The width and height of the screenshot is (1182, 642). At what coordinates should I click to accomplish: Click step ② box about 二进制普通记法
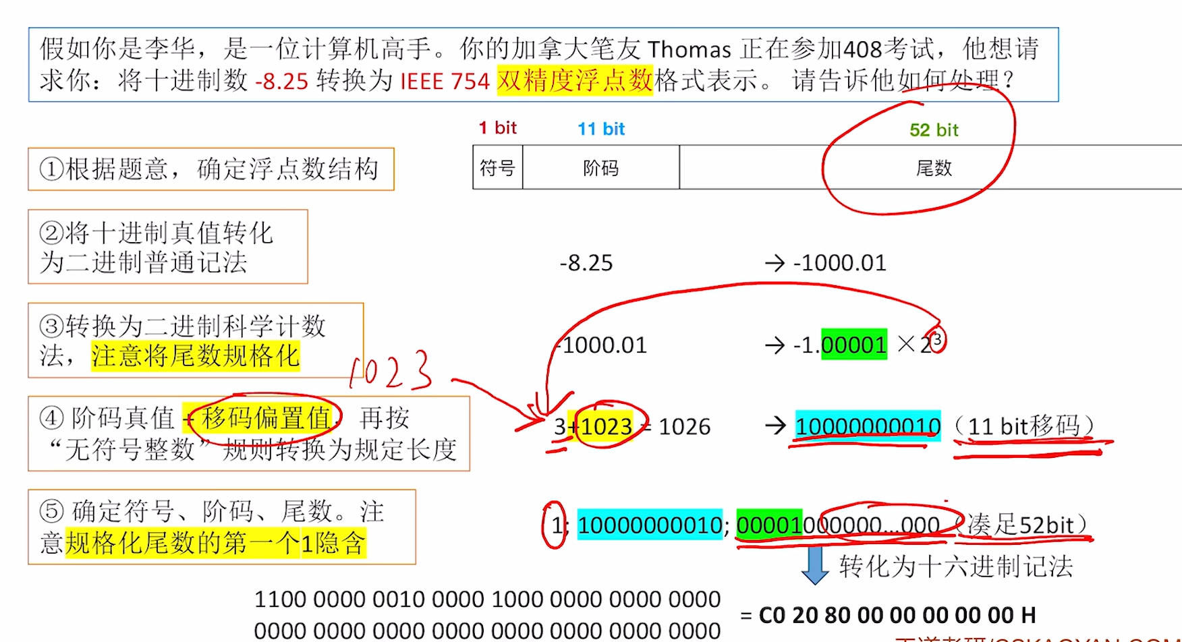167,247
